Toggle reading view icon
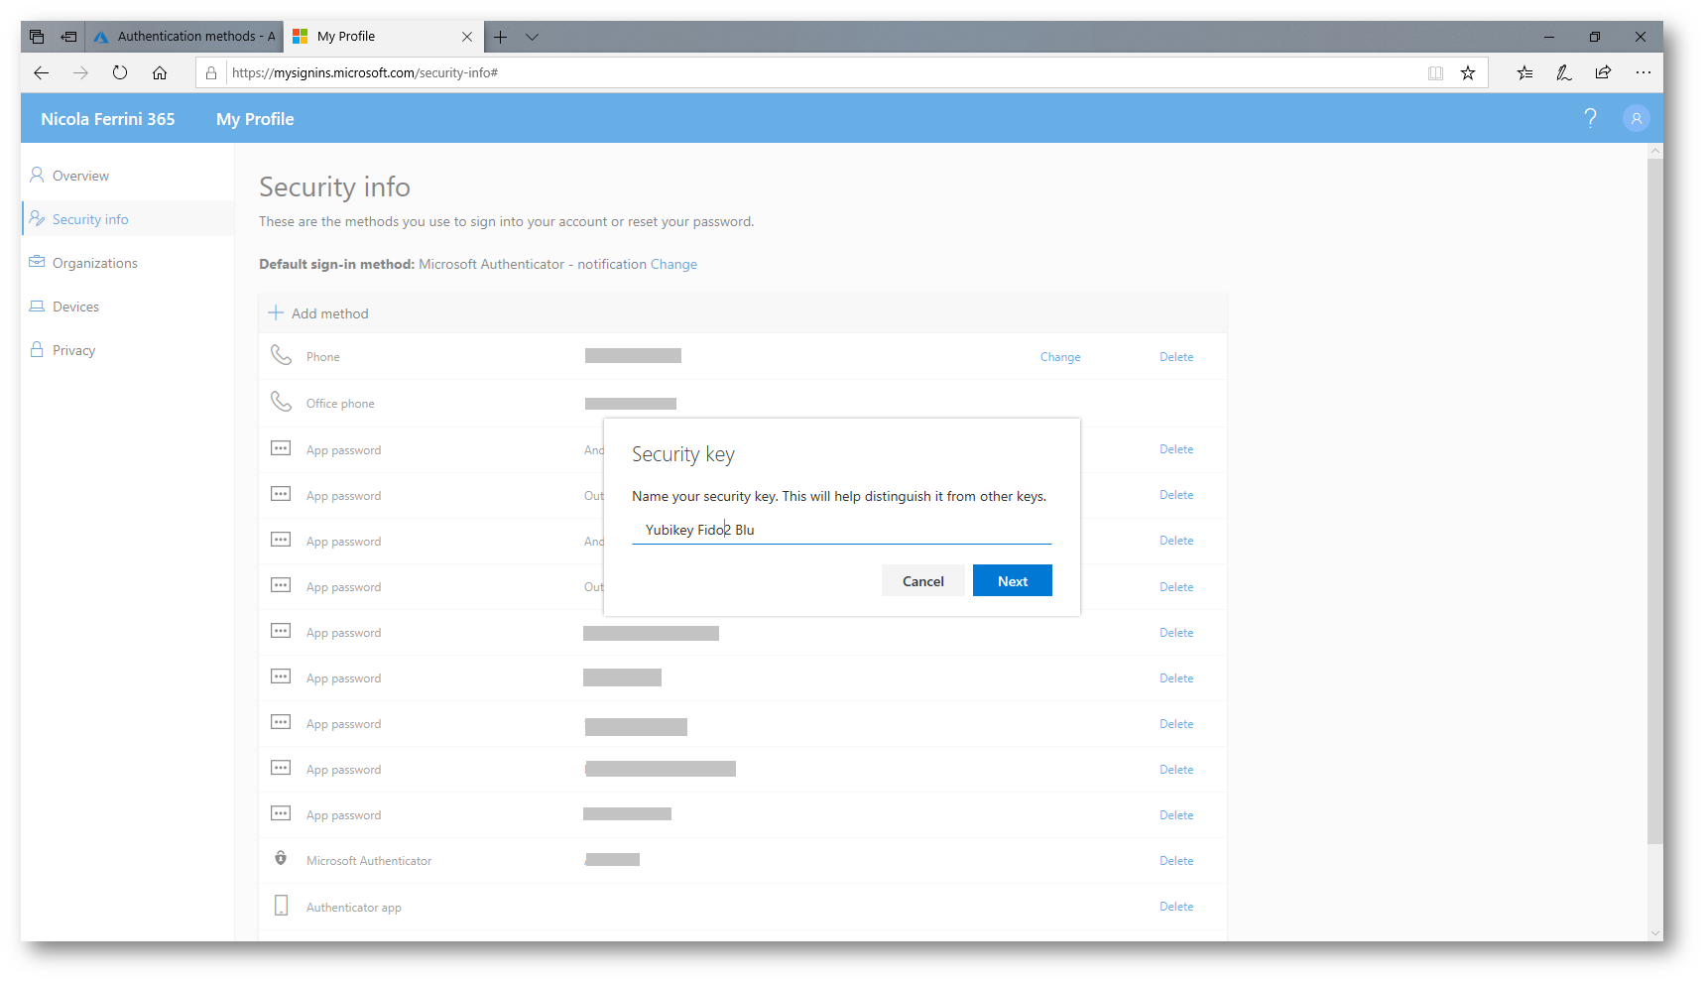The height and width of the screenshot is (983, 1705). 1435,72
